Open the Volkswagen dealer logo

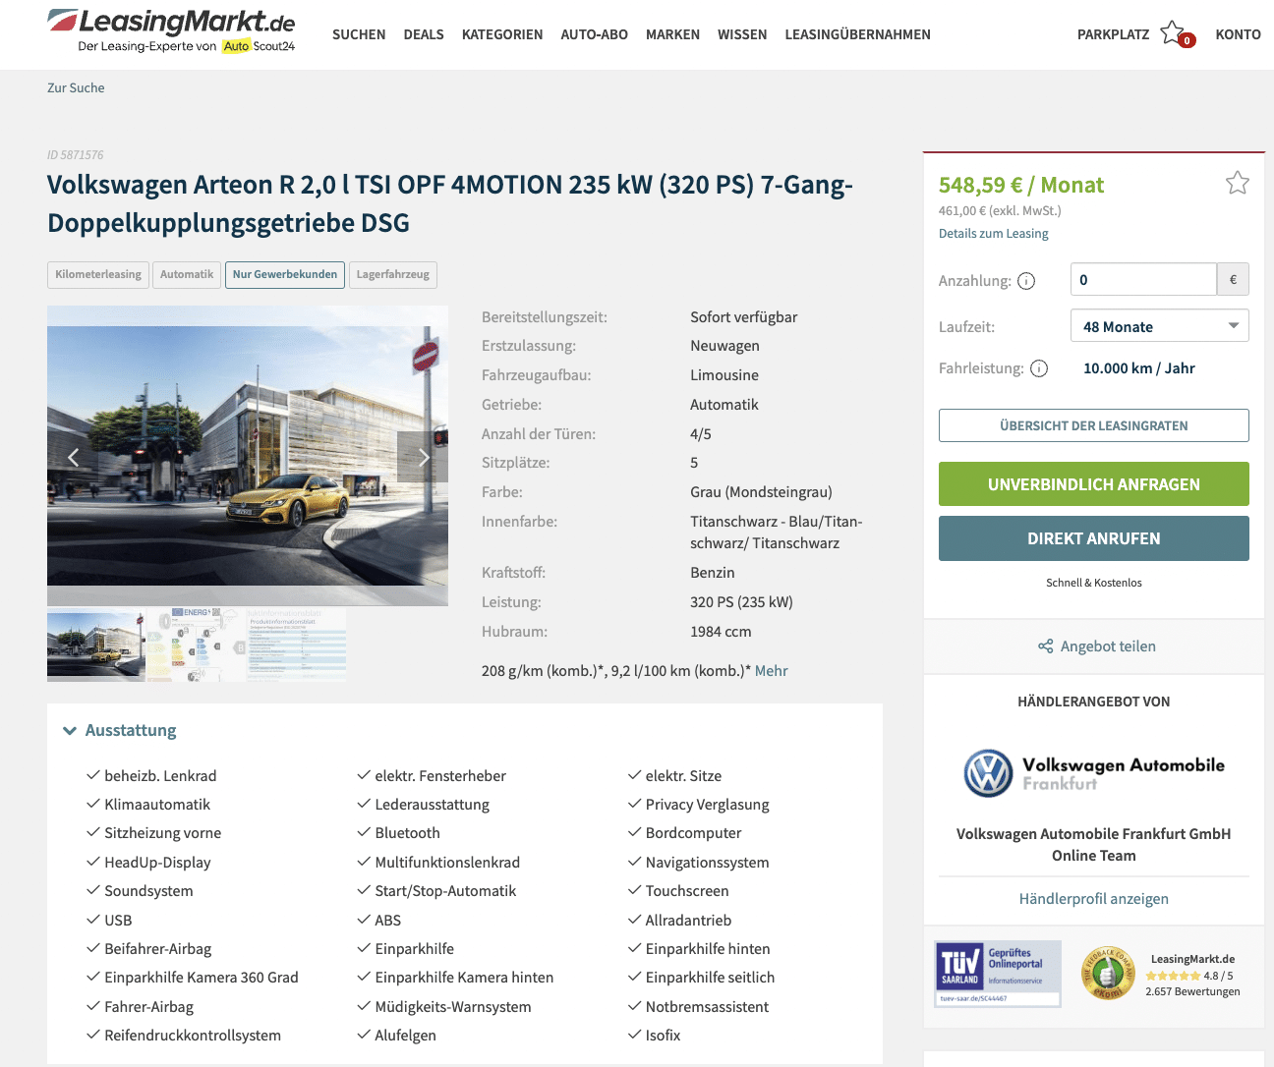click(1094, 773)
